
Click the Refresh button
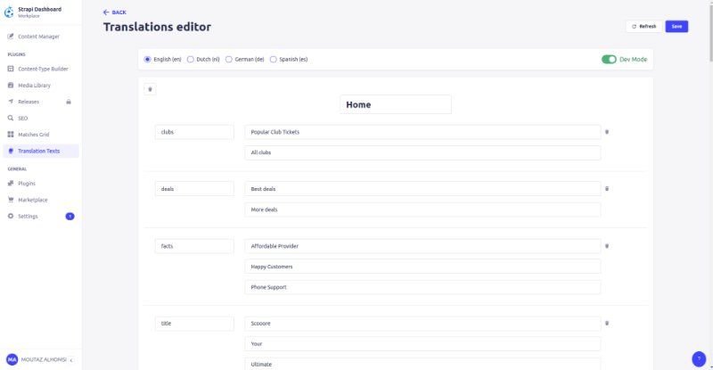643,27
